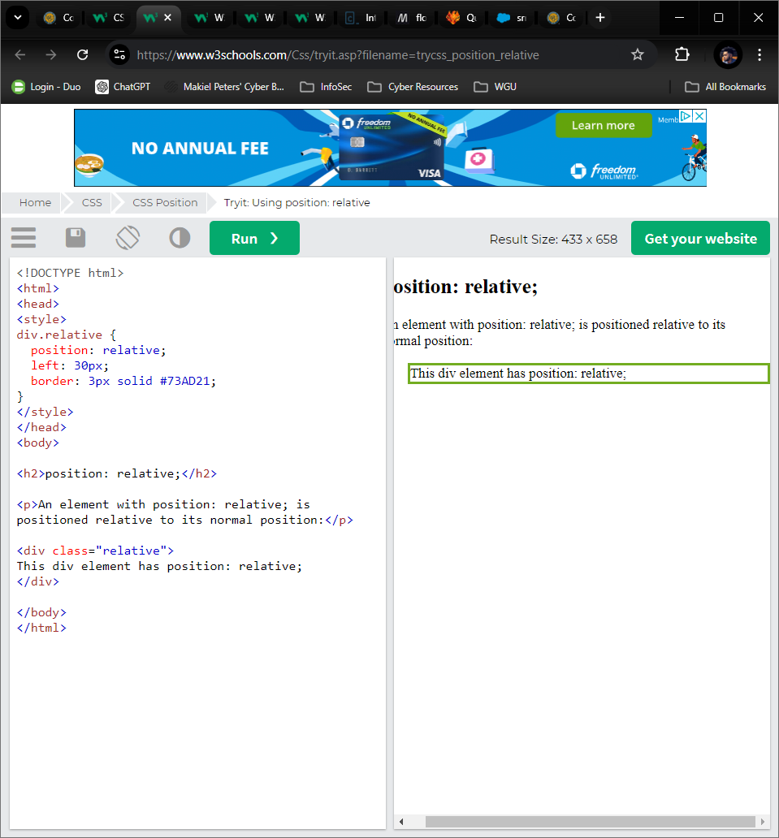This screenshot has width=779, height=838.
Task: Expand the tab search dropdown arrow
Action: [17, 17]
